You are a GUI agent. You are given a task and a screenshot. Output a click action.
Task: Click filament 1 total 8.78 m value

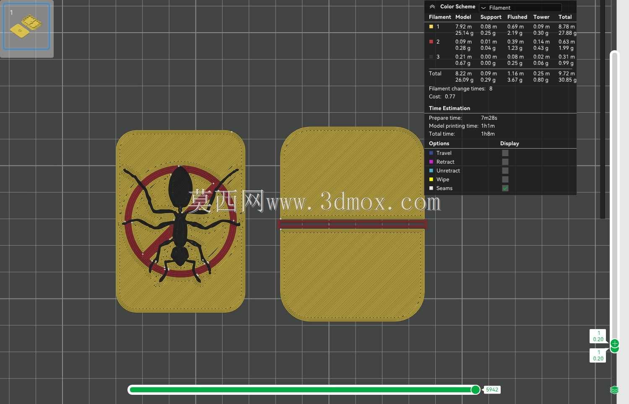coord(567,27)
